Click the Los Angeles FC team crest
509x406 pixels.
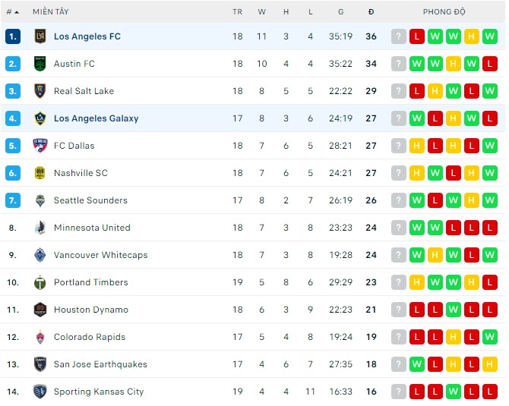40,36
